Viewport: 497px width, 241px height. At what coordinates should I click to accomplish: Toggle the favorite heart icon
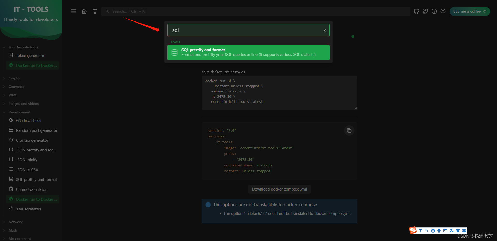coord(353,37)
